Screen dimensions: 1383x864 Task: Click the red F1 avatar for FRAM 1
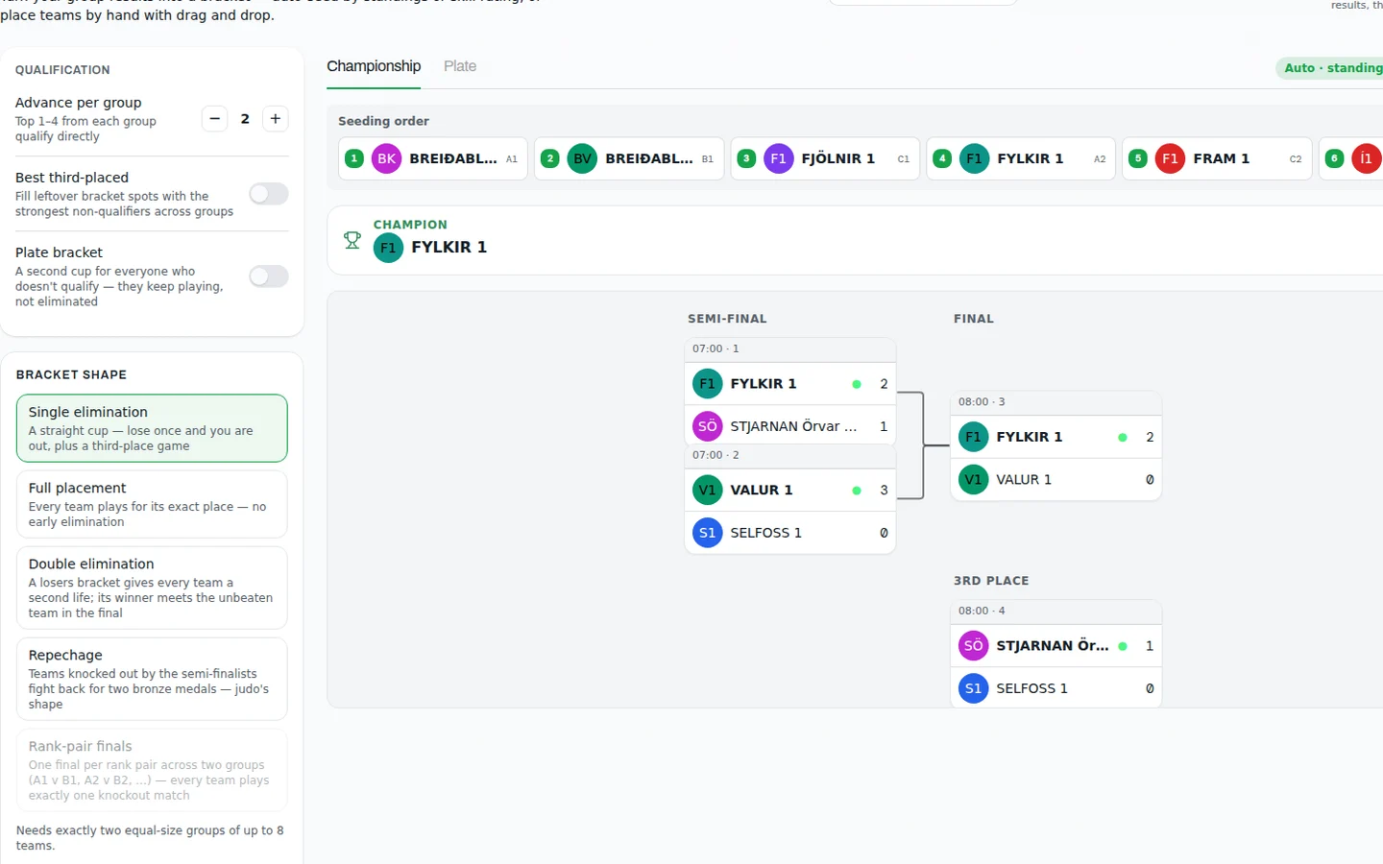(x=1171, y=158)
